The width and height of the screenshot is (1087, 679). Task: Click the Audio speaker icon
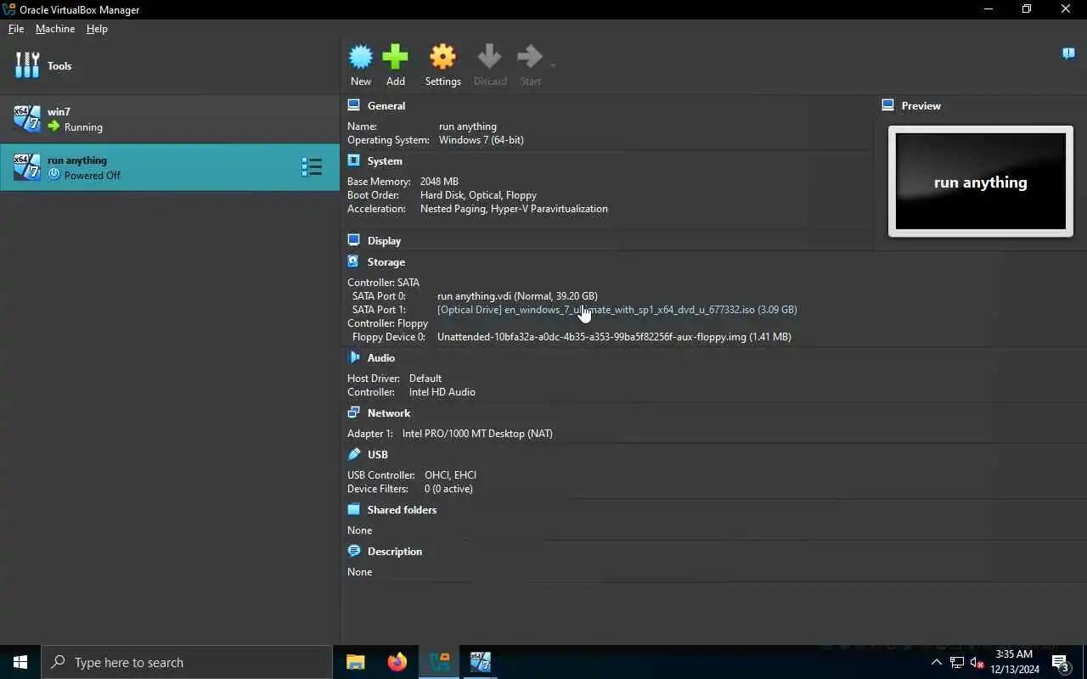[354, 357]
